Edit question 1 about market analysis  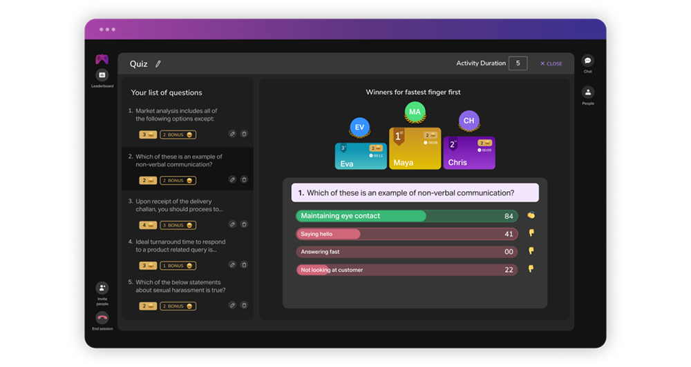coord(233,134)
